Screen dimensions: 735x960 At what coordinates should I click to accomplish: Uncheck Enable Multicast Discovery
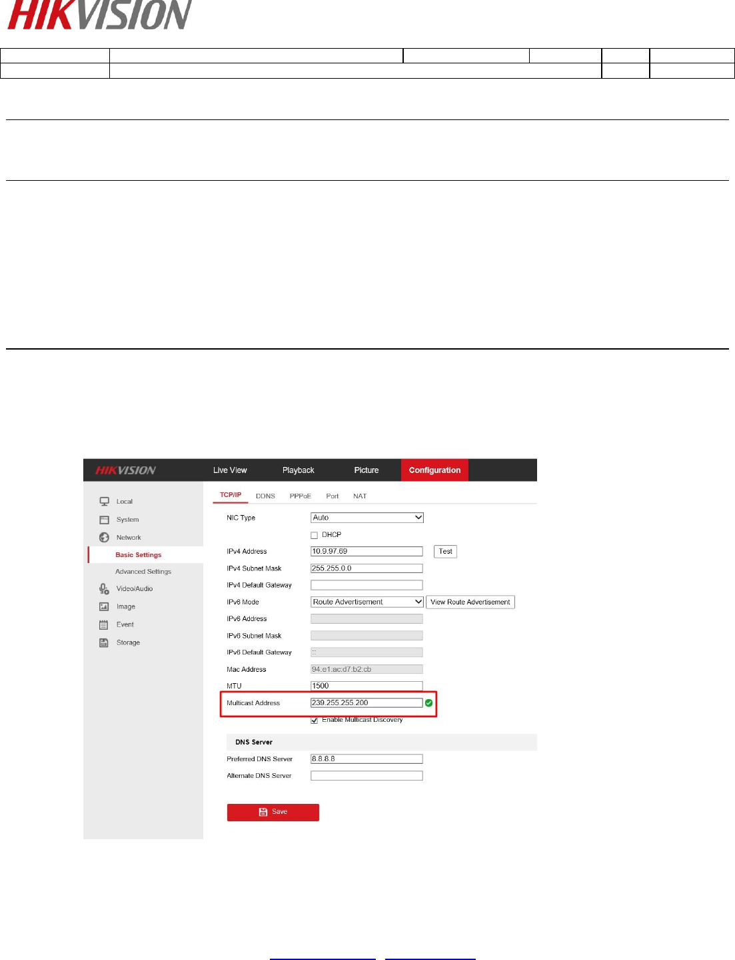[x=314, y=720]
